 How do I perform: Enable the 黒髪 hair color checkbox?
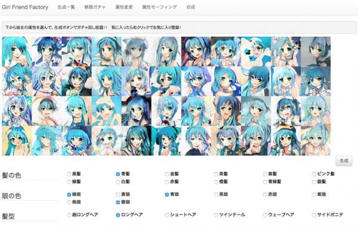[x=69, y=174]
